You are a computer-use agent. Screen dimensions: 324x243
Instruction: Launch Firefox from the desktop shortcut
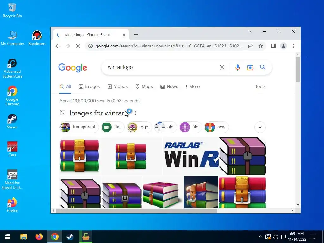pyautogui.click(x=12, y=205)
